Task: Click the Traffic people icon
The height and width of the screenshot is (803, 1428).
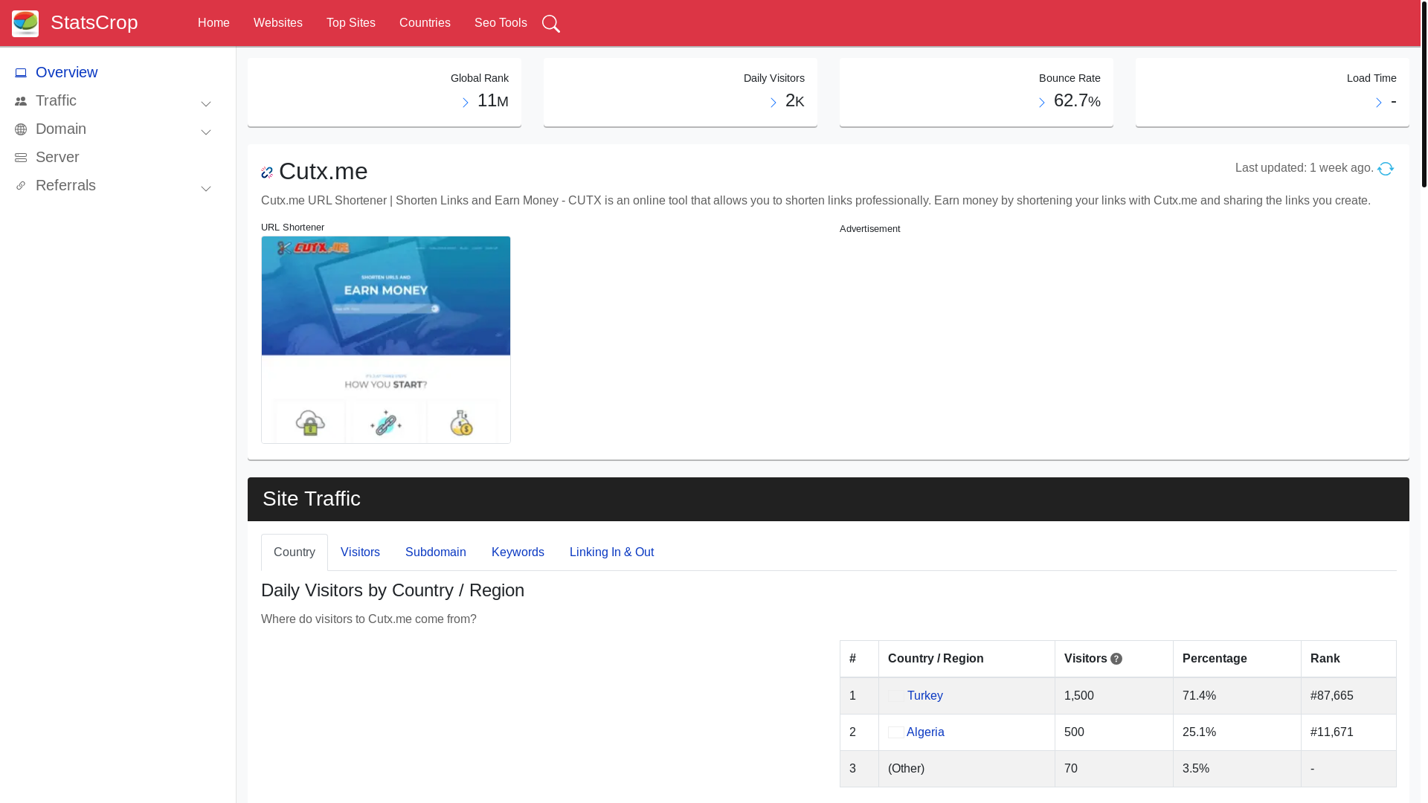Action: pos(21,101)
